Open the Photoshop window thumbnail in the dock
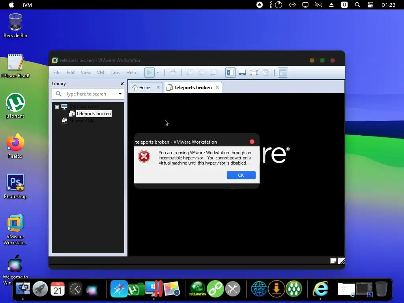This screenshot has width=404, height=303. click(364, 290)
